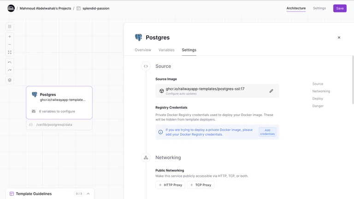Switch to the Variables tab
The height and width of the screenshot is (199, 354).
(166, 50)
